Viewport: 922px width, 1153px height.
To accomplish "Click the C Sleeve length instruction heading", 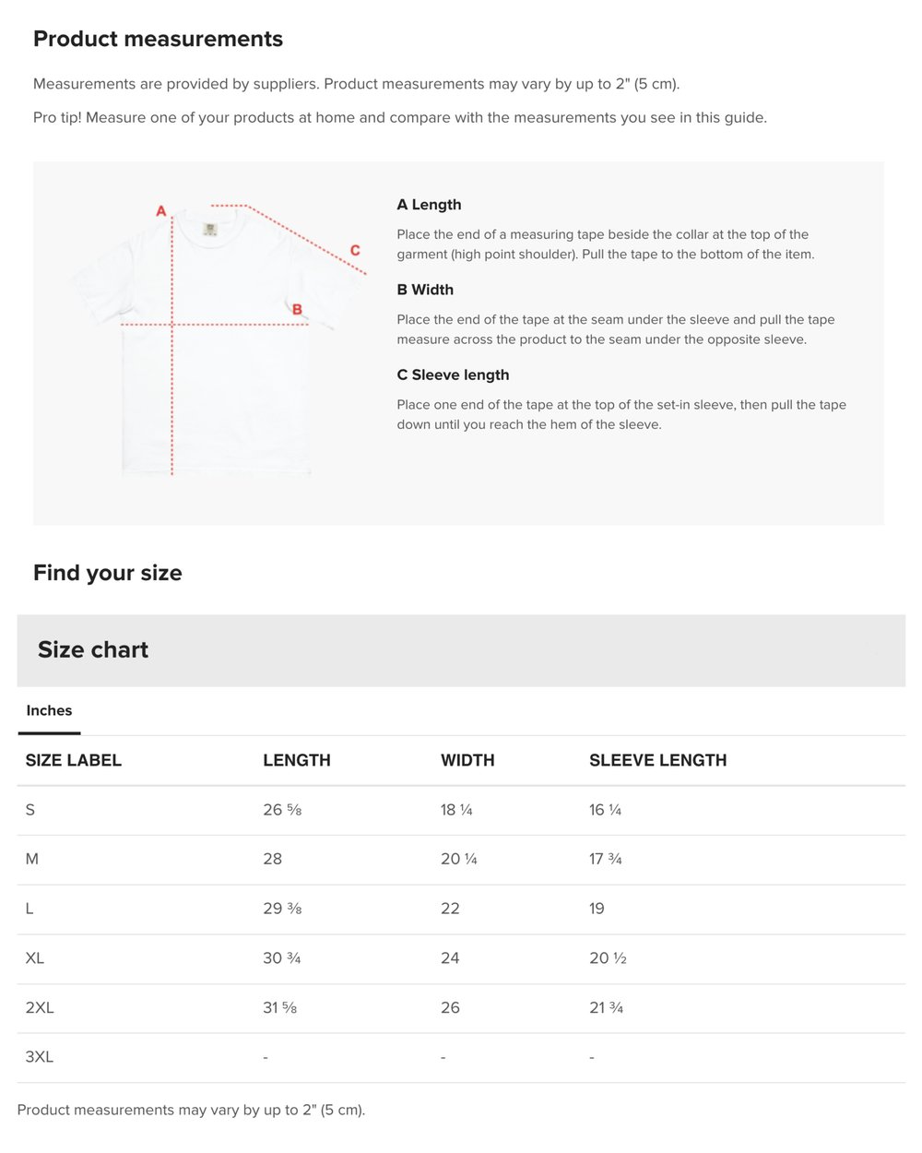I will coord(453,374).
